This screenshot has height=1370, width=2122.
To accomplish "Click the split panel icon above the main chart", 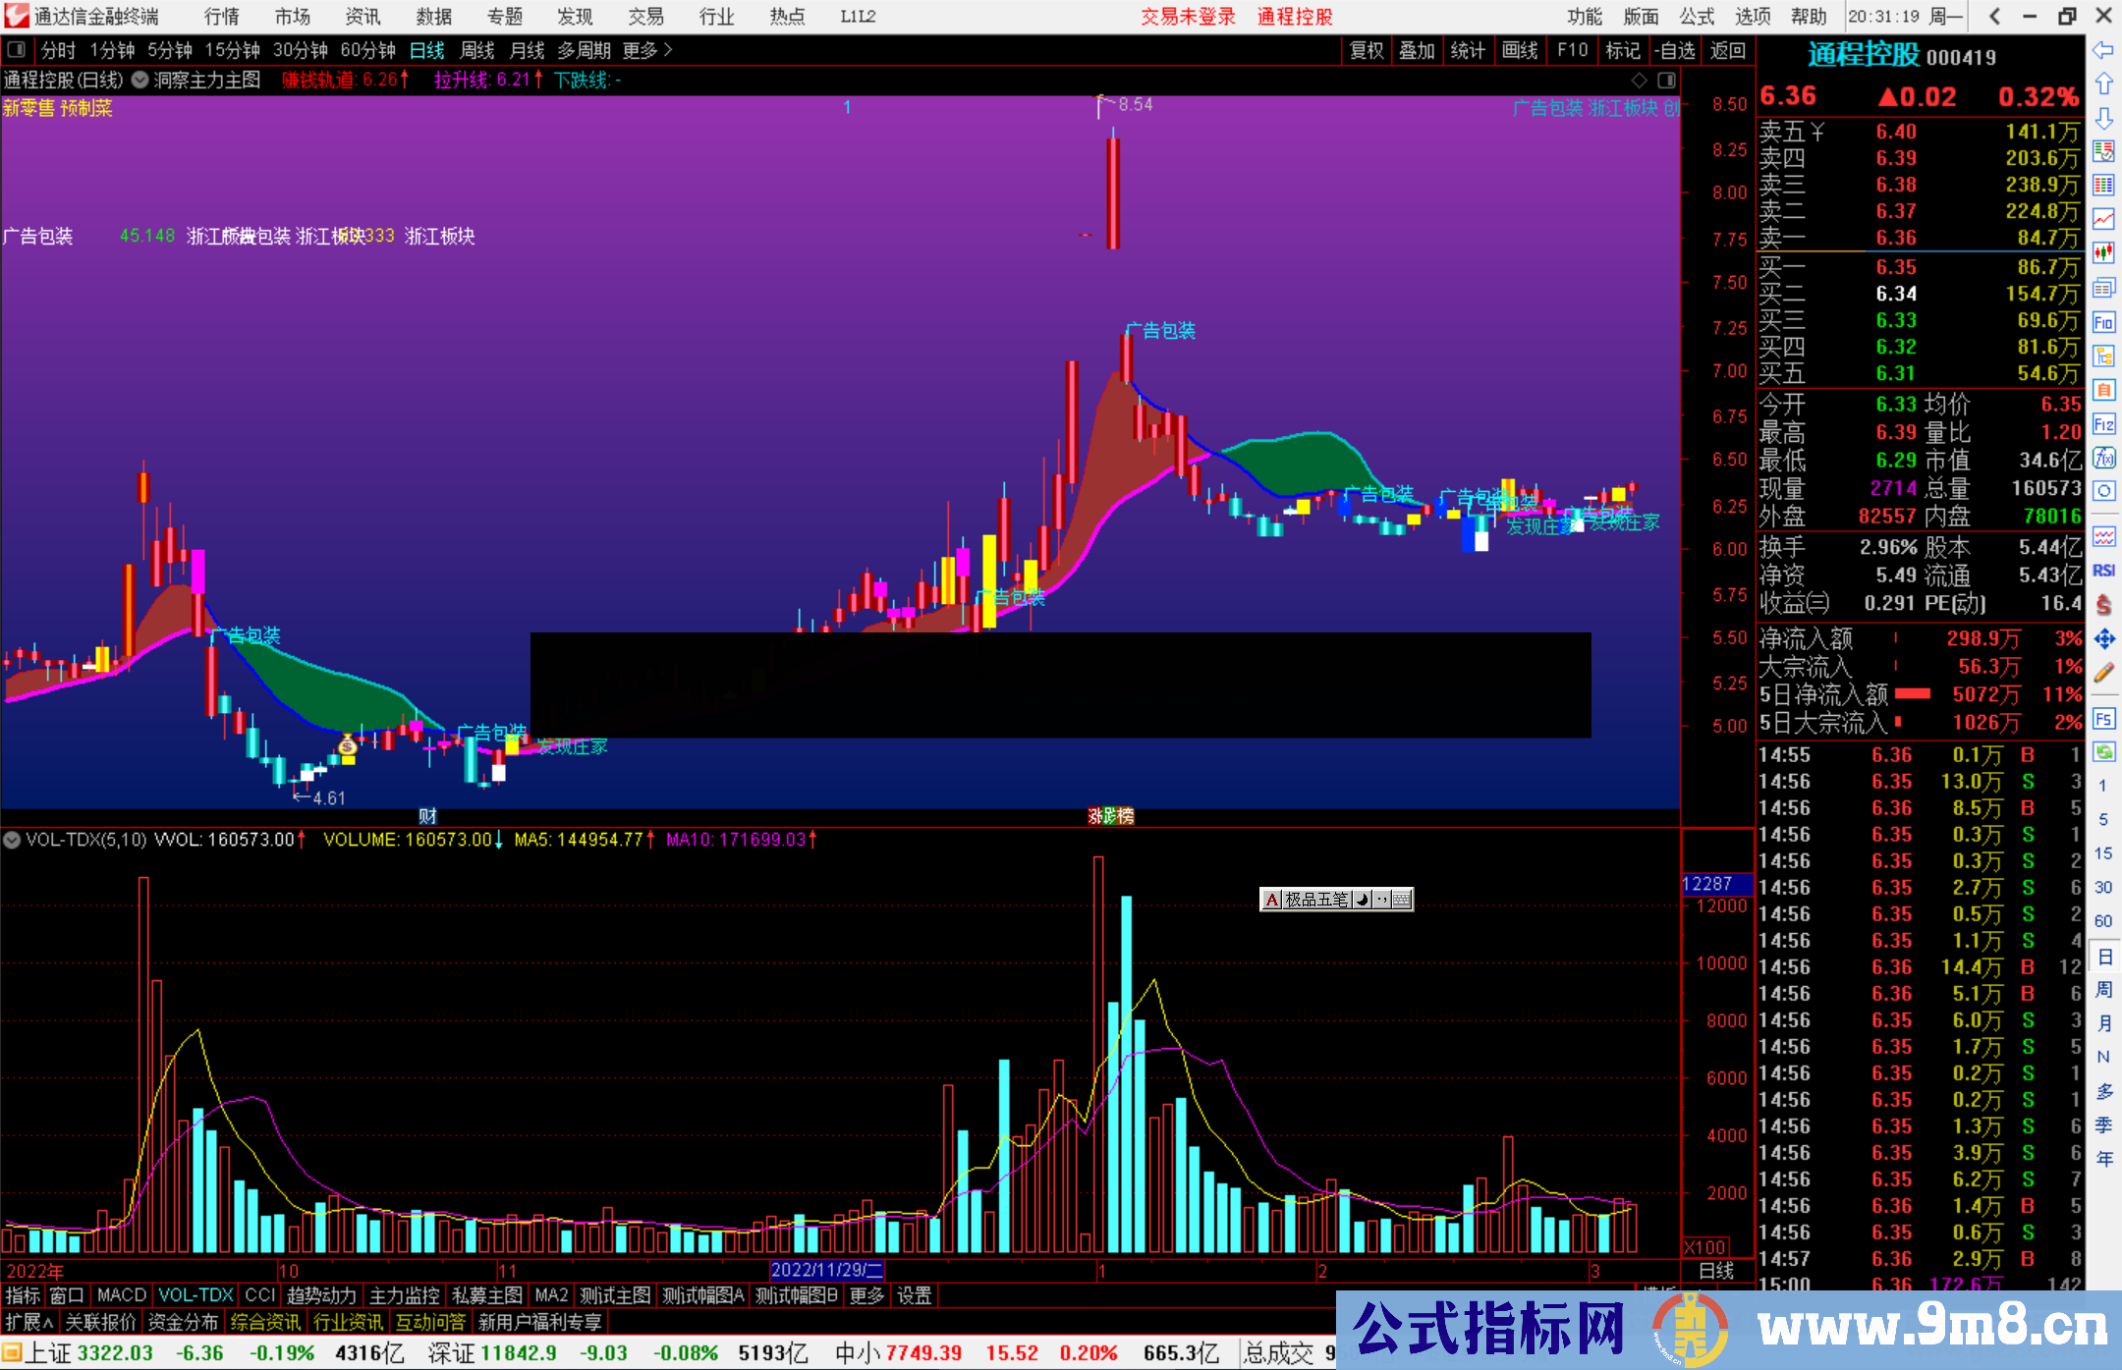I will [1667, 80].
